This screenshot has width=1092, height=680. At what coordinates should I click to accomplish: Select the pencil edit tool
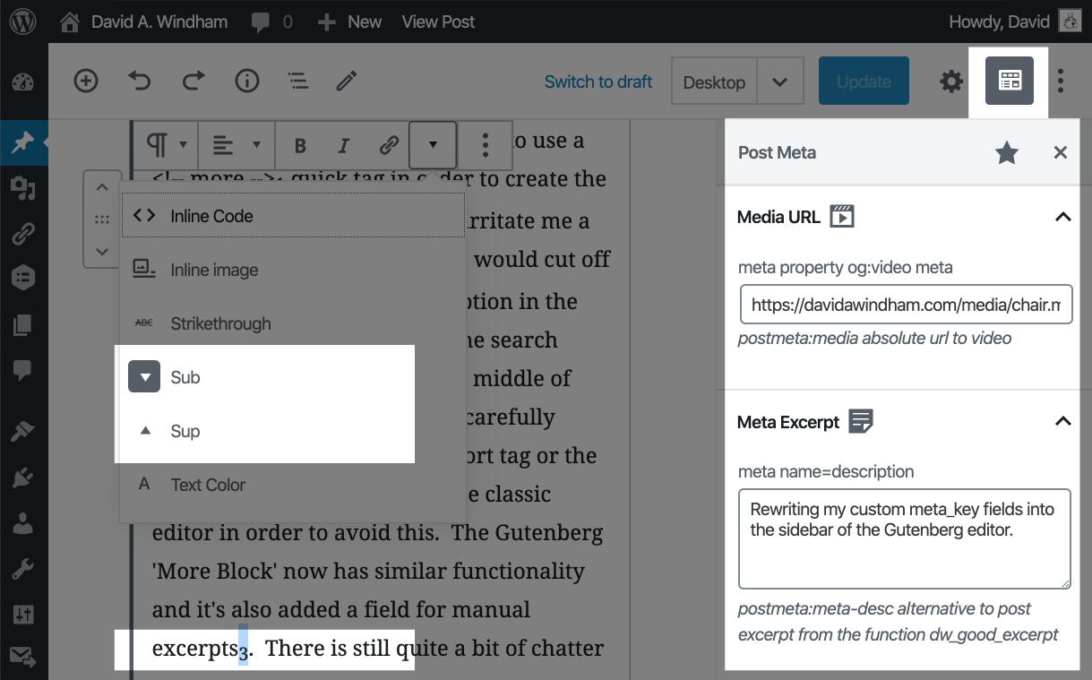[347, 82]
